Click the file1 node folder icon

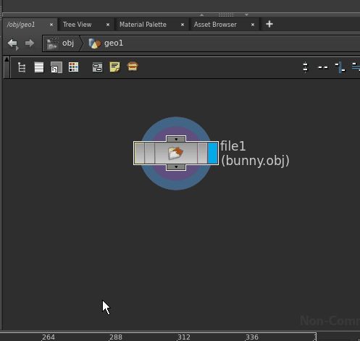[x=176, y=153]
